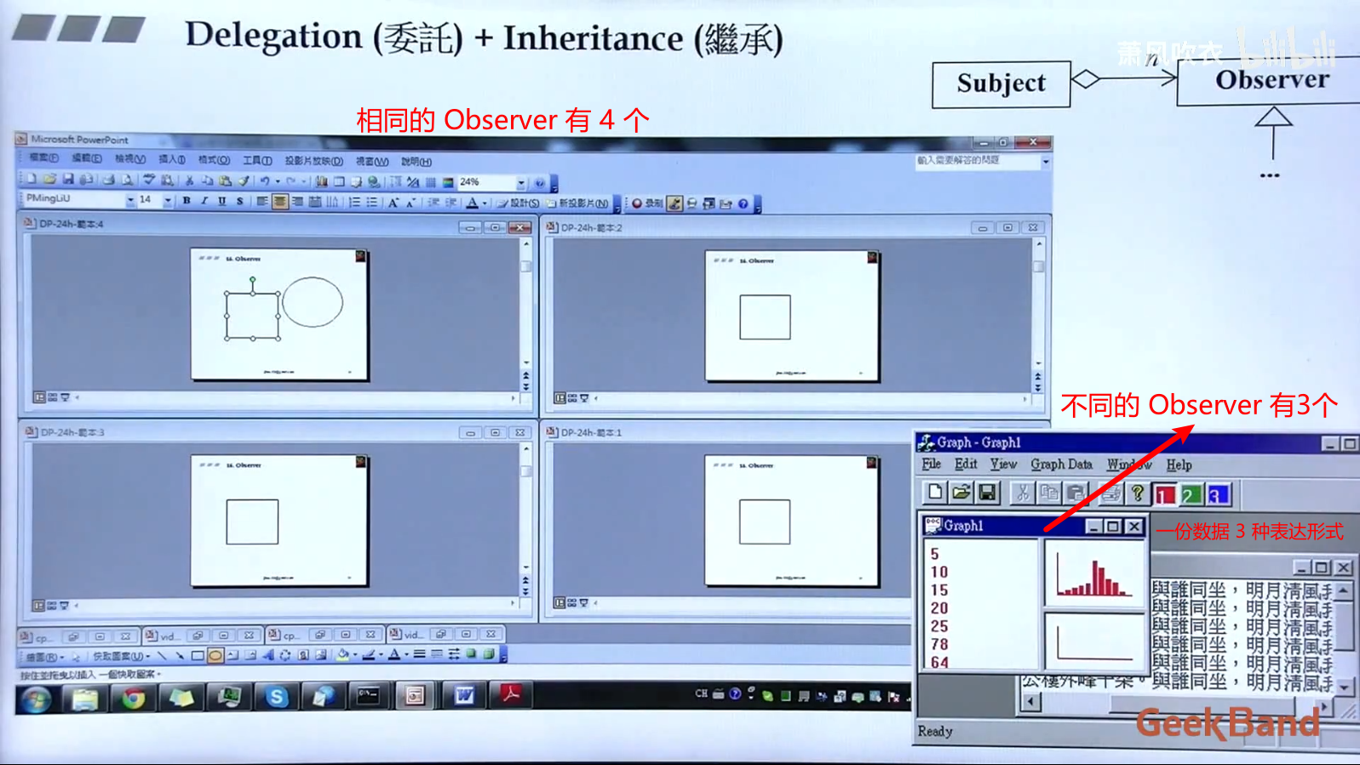1360x765 pixels.
Task: Click the green number 2 toolbar button
Action: (x=1191, y=494)
